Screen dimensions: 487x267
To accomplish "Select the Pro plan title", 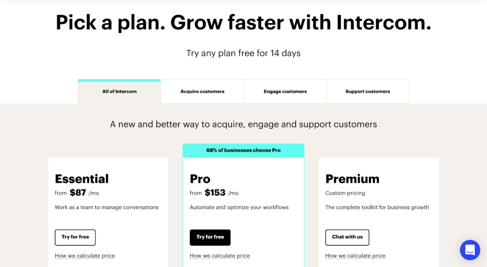I will tap(200, 179).
